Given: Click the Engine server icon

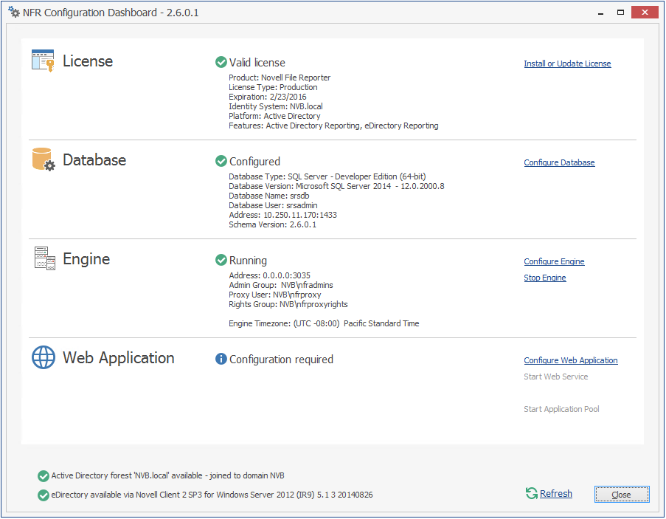Looking at the screenshot, I should (x=44, y=258).
